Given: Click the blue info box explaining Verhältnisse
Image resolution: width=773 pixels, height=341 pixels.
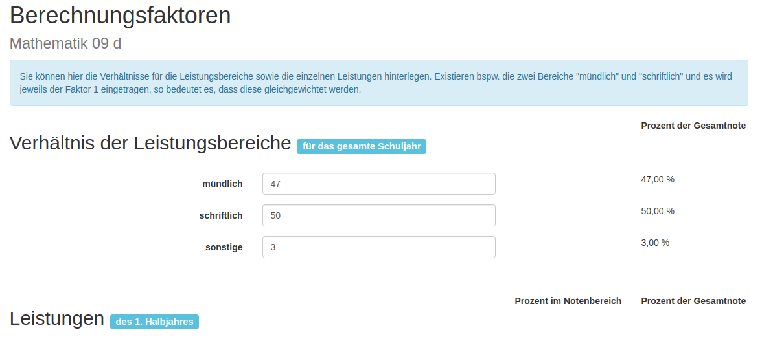Looking at the screenshot, I should click(x=378, y=83).
